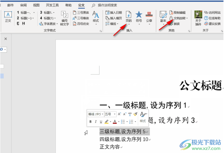Apply 三号楷体 font preset
The height and width of the screenshot is (153, 224).
point(81,18)
